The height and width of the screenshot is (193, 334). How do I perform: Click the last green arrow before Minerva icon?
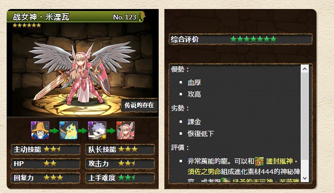(x=111, y=131)
